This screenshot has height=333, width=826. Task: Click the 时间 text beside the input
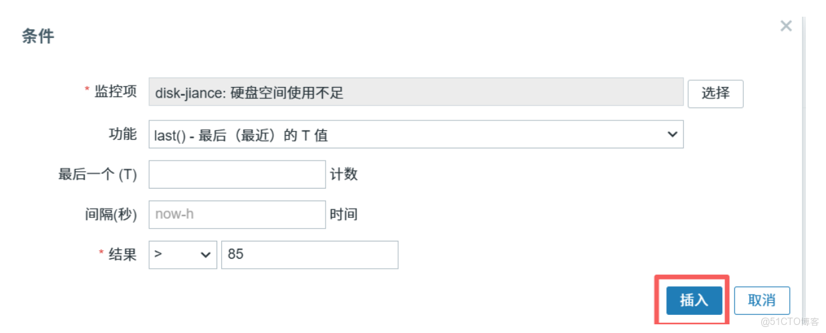click(x=344, y=215)
